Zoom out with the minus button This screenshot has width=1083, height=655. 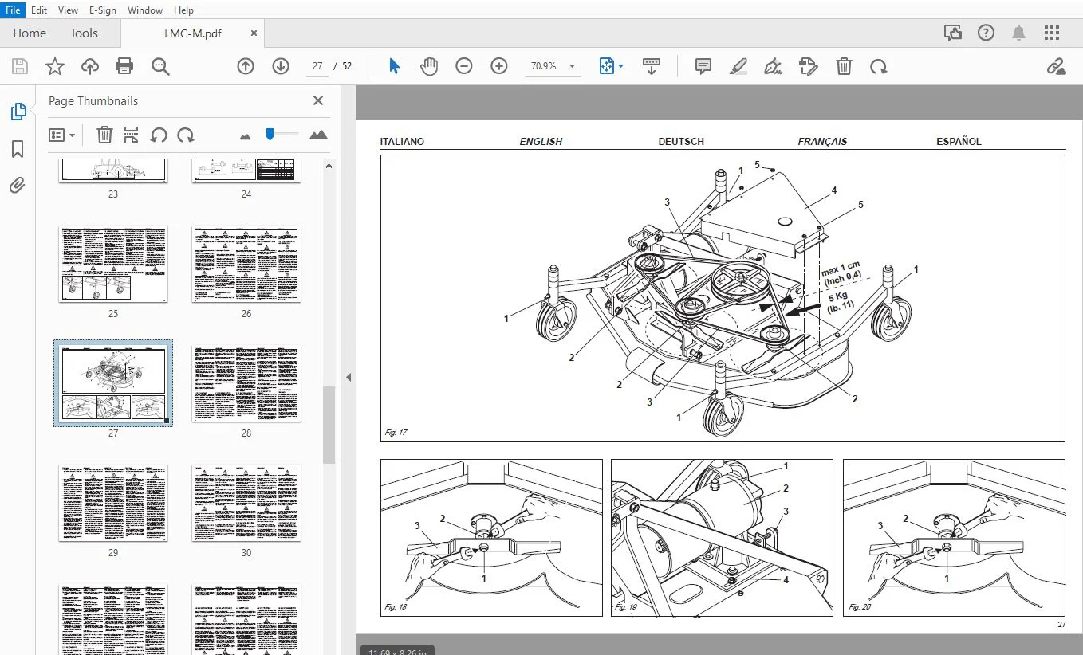point(464,66)
